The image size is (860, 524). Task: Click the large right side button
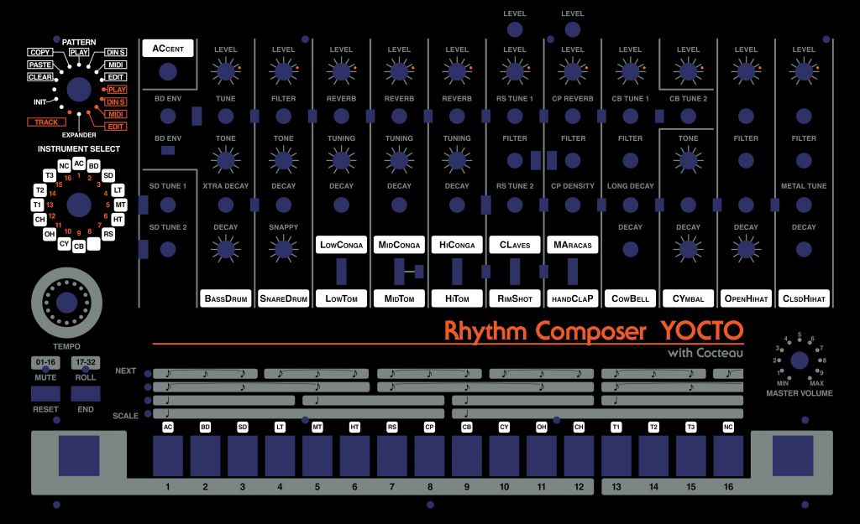tap(793, 456)
